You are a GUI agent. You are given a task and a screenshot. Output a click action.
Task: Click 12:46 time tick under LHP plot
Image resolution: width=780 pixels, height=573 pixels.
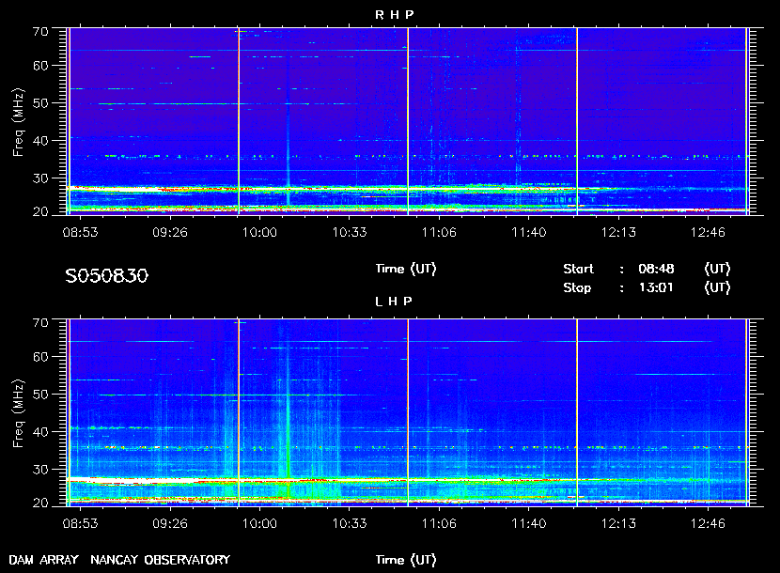[x=708, y=523]
